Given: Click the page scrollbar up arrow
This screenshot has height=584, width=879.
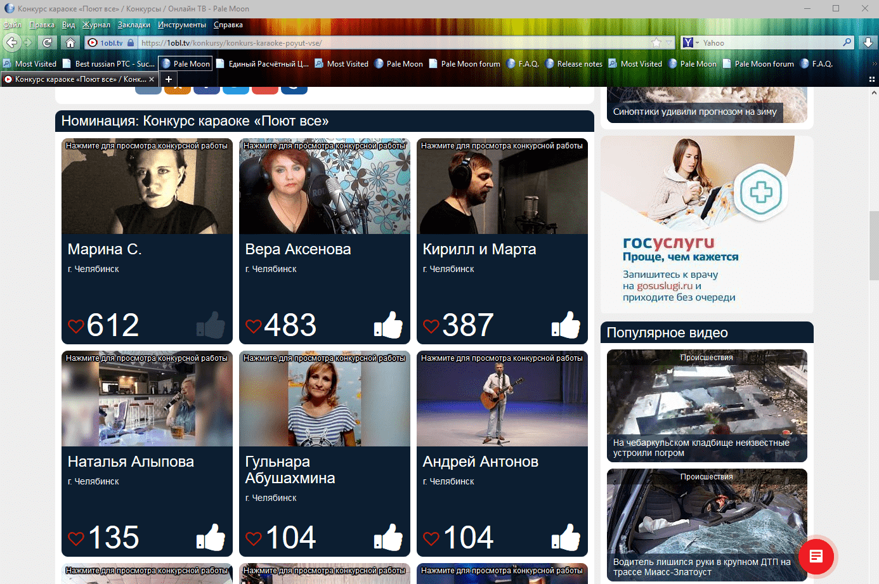Looking at the screenshot, I should click(x=874, y=93).
